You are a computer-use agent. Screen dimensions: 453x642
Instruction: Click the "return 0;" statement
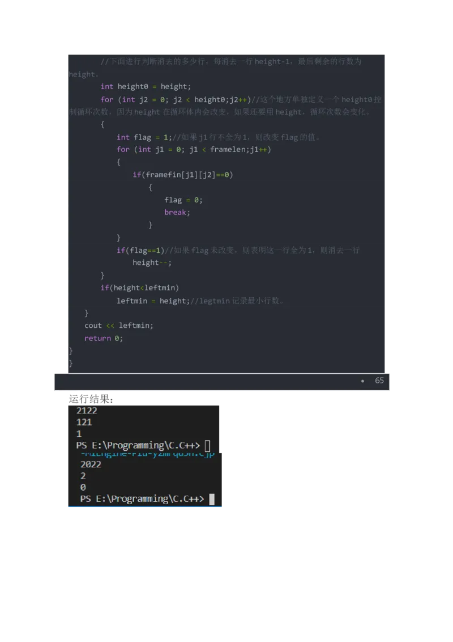coord(103,338)
